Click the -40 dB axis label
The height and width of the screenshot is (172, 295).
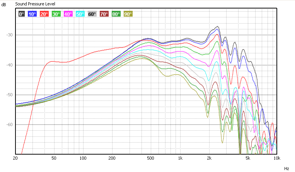tap(9, 65)
